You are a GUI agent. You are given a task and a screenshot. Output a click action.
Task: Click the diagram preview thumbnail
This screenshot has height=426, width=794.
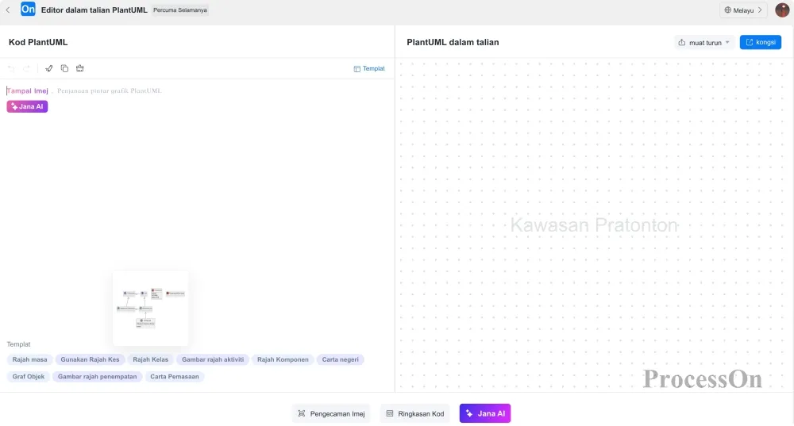150,308
